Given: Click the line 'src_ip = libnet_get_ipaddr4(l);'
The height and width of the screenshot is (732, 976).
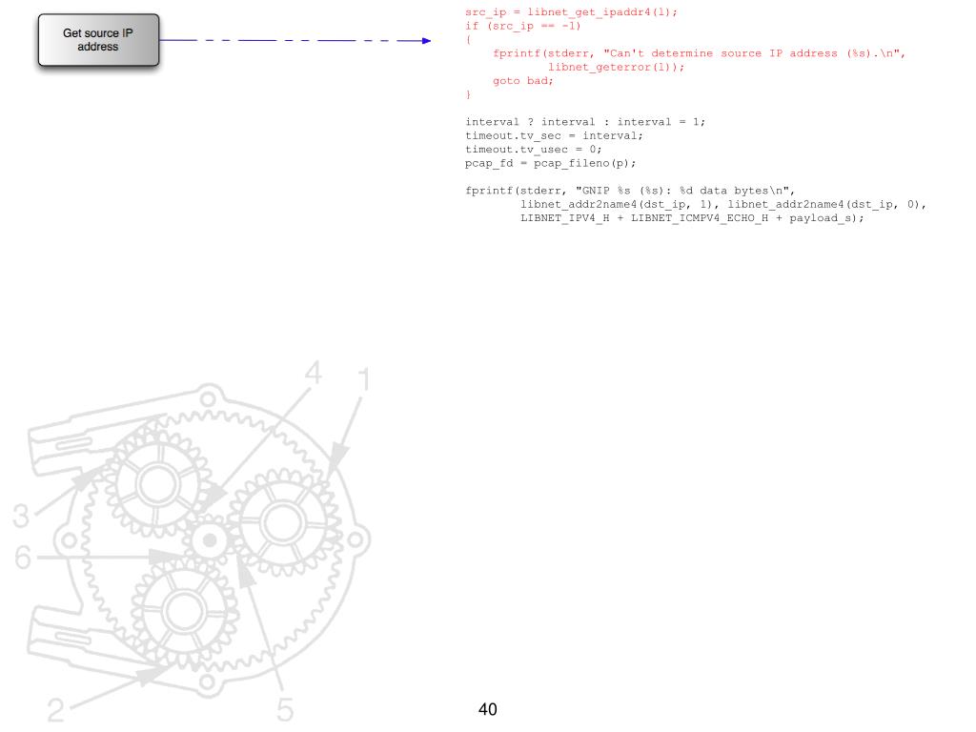Looking at the screenshot, I should tap(571, 11).
